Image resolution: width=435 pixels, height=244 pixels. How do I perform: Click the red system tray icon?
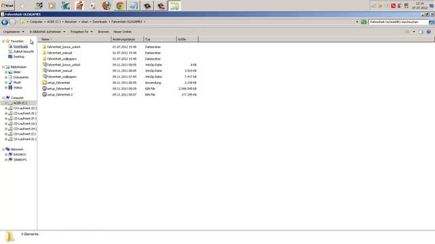pyautogui.click(x=394, y=5)
